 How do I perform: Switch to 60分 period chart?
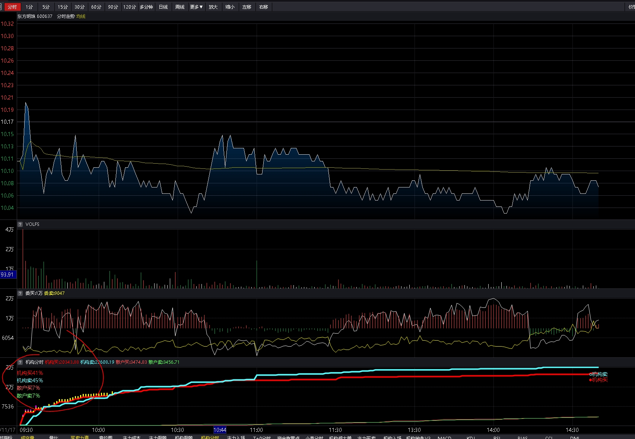pyautogui.click(x=96, y=7)
